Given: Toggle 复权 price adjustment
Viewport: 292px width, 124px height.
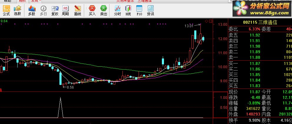Looking at the screenshot, I should click(55, 11).
